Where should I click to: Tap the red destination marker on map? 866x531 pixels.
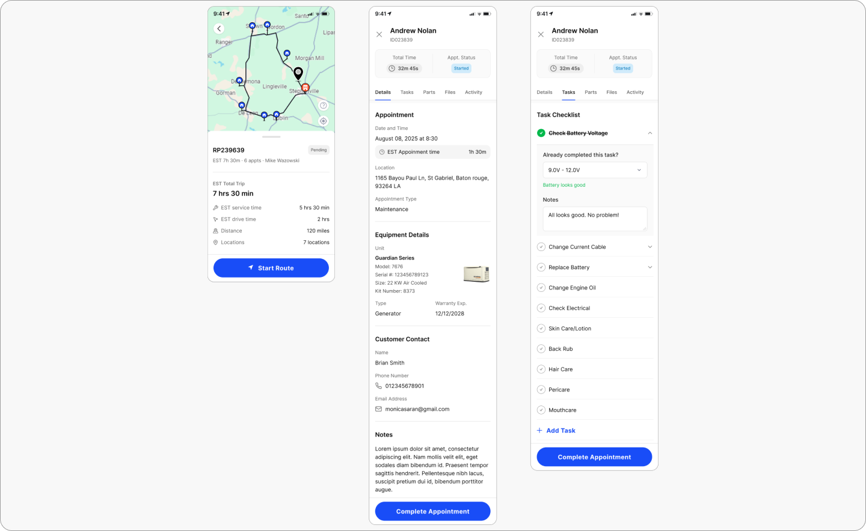(306, 88)
